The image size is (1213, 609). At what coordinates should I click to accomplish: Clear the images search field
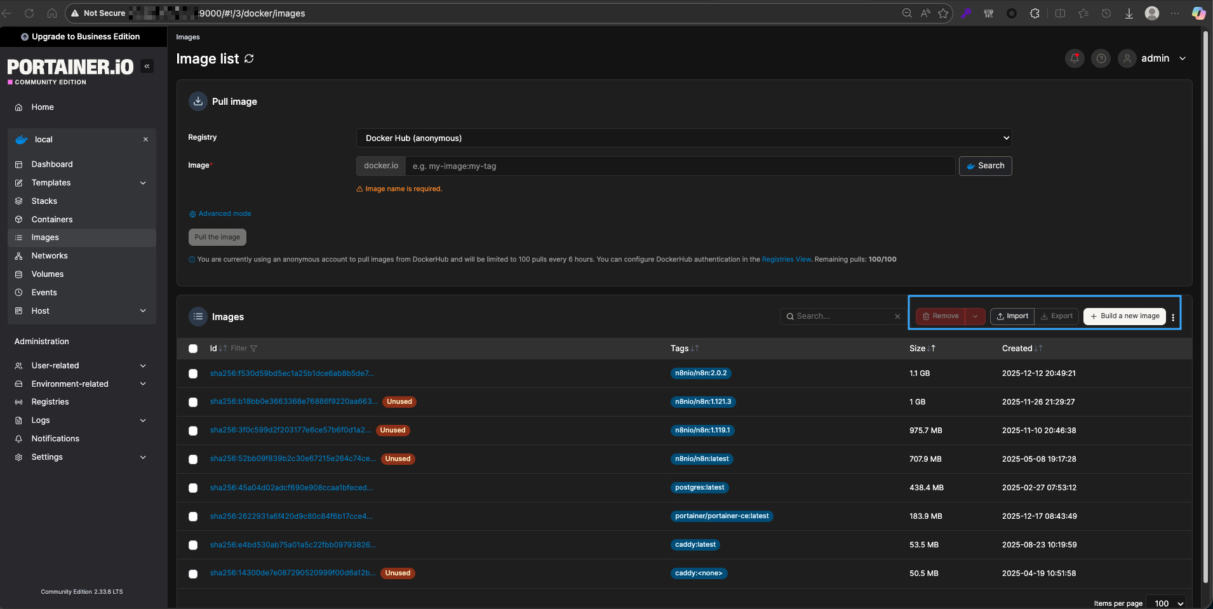click(x=897, y=316)
